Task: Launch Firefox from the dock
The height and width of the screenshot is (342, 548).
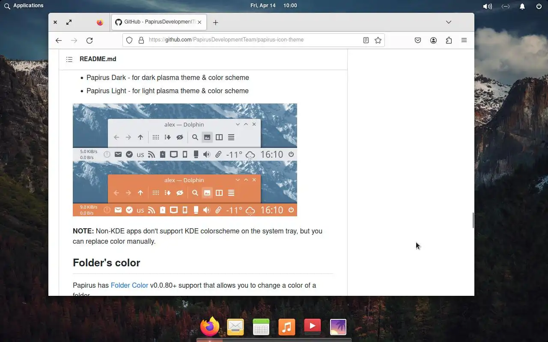Action: (x=210, y=327)
